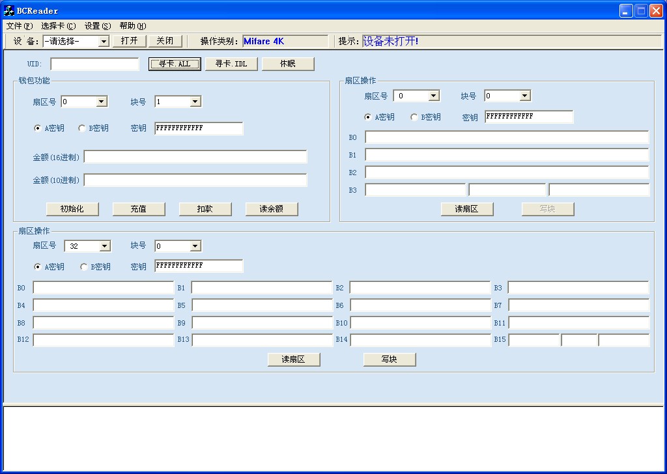The image size is (667, 474).
Task: Click the 关闭 close device button
Action: coord(165,41)
